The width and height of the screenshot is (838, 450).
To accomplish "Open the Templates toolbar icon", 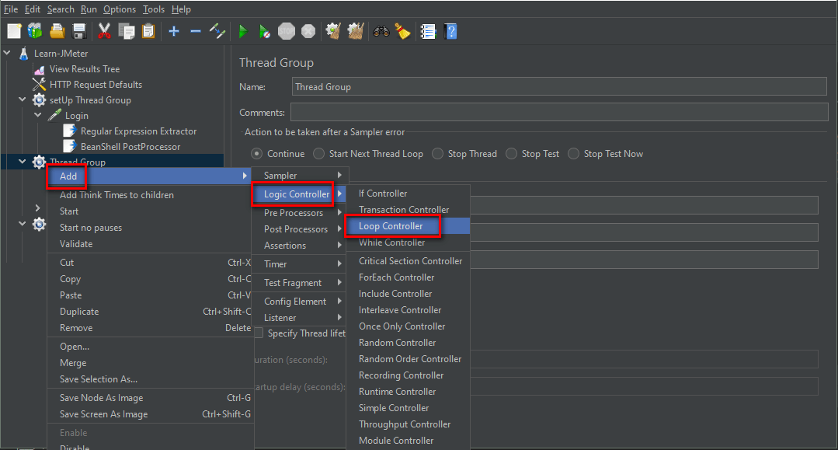I will pos(35,31).
